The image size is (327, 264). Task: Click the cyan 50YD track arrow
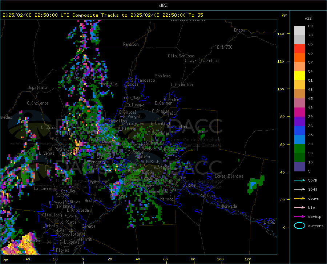(299, 180)
